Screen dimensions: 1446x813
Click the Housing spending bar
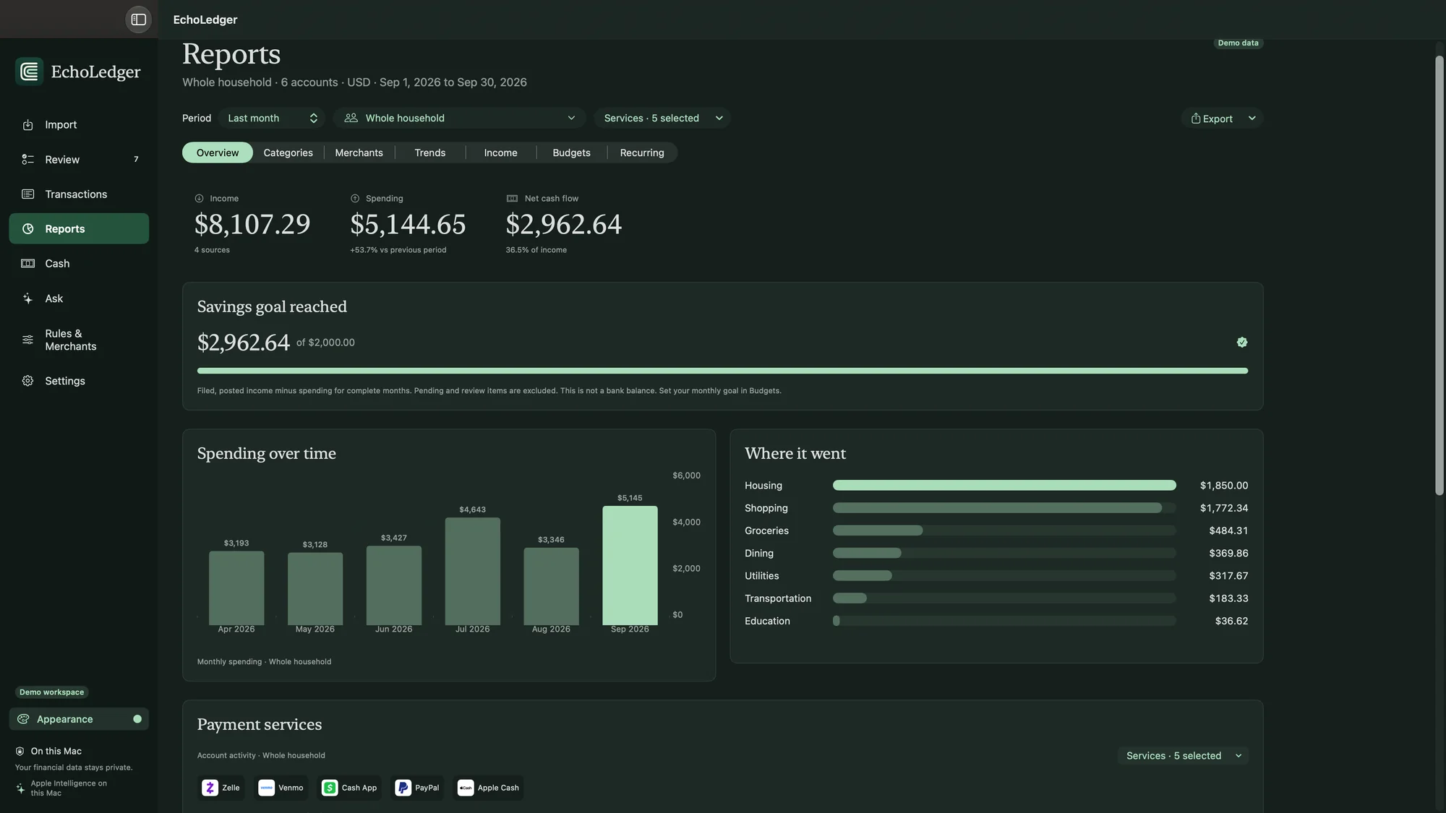[1004, 486]
